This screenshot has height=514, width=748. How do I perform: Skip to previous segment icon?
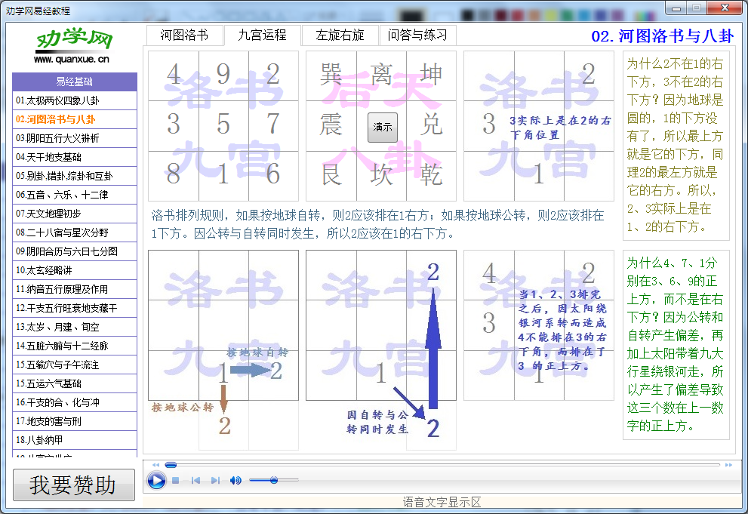click(195, 480)
